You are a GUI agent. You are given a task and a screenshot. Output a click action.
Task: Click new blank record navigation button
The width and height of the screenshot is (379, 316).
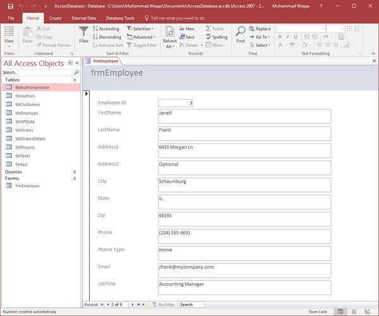(145, 305)
